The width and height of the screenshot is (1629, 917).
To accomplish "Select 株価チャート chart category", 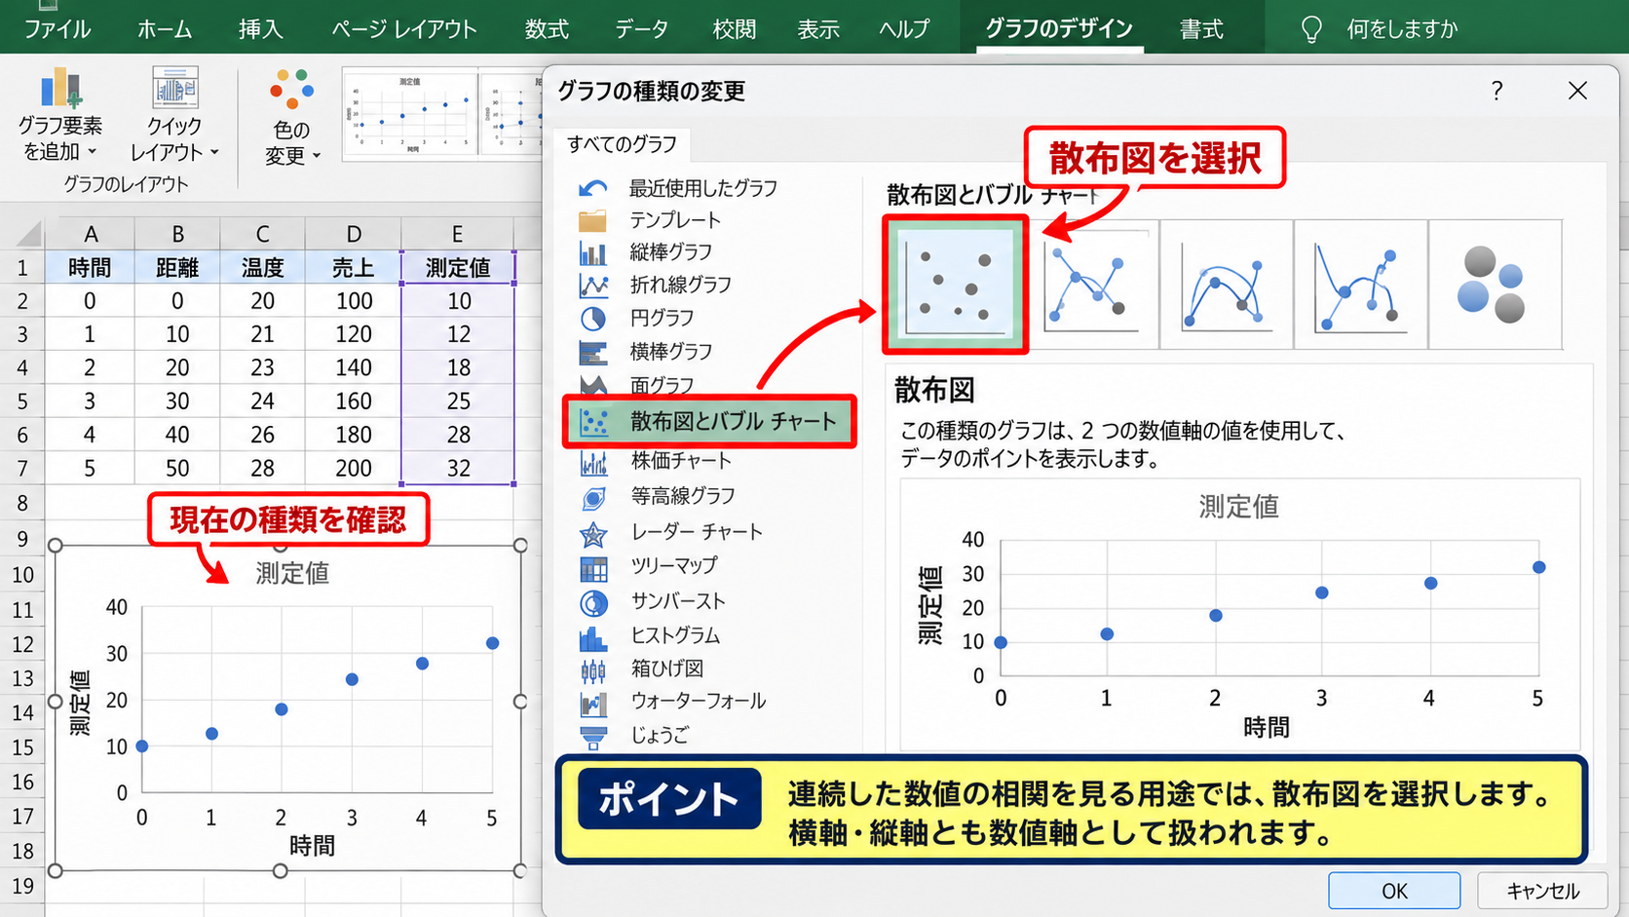I will point(655,460).
